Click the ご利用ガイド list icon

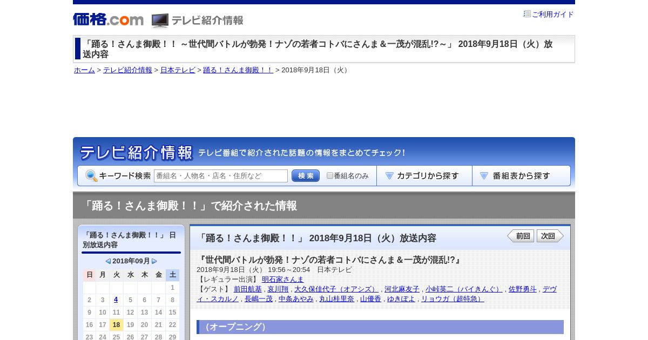pos(527,14)
